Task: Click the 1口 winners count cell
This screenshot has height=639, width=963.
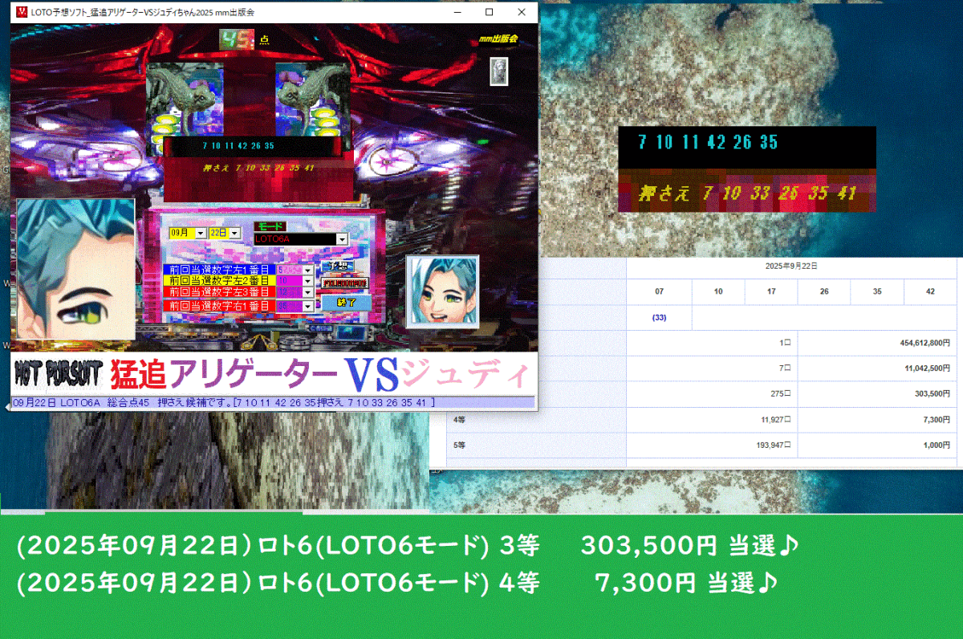Action: tap(712, 342)
